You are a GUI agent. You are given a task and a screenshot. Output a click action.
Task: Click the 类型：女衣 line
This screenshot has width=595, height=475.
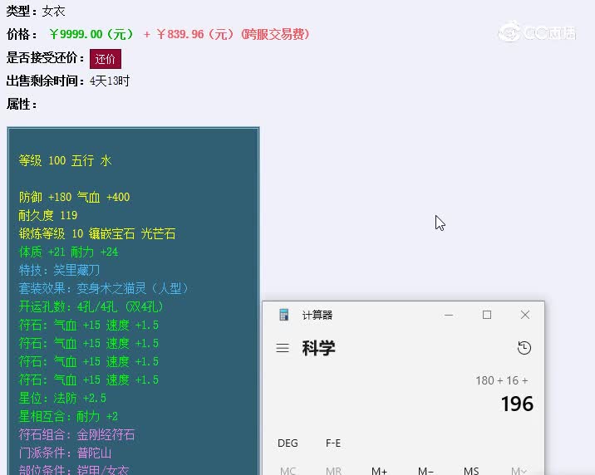(36, 12)
